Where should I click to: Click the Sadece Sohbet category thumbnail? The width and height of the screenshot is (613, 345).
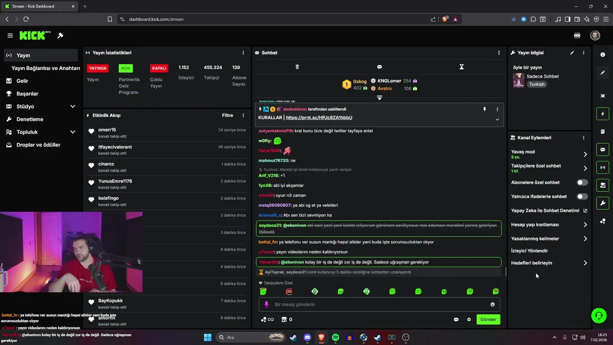click(518, 80)
